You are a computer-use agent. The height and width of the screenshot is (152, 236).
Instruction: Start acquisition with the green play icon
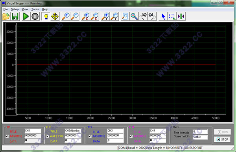[x=26, y=16]
